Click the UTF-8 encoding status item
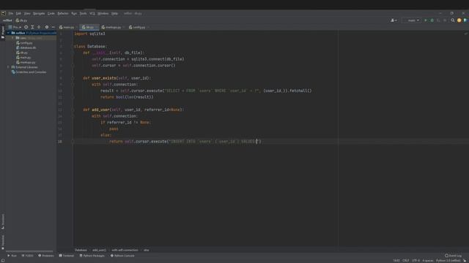 pos(416,261)
